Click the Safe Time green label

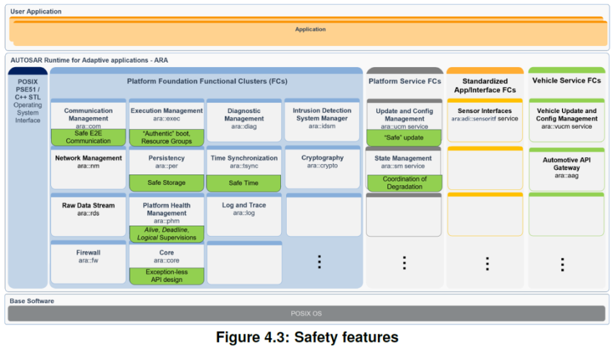point(243,183)
